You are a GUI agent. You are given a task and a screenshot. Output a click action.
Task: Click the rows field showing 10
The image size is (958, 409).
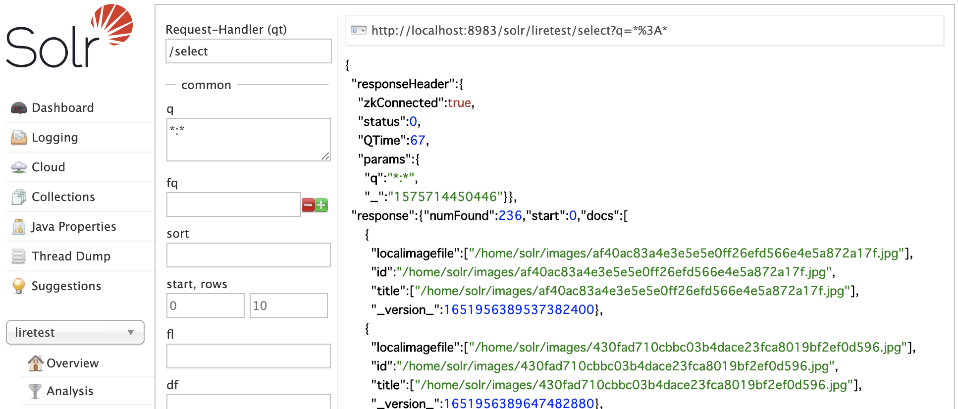coord(289,306)
